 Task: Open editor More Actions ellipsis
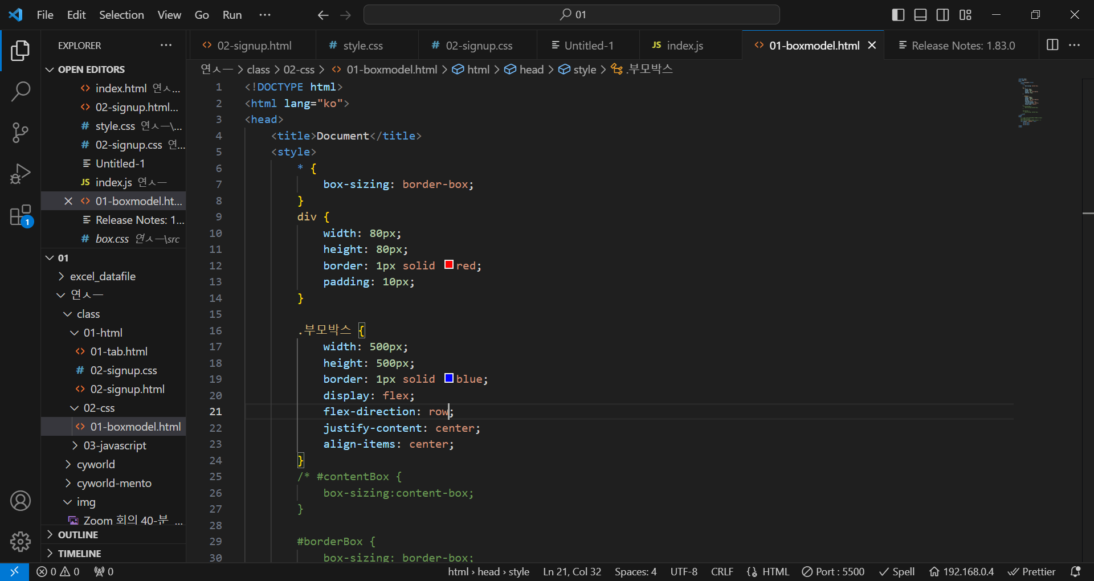[1075, 45]
